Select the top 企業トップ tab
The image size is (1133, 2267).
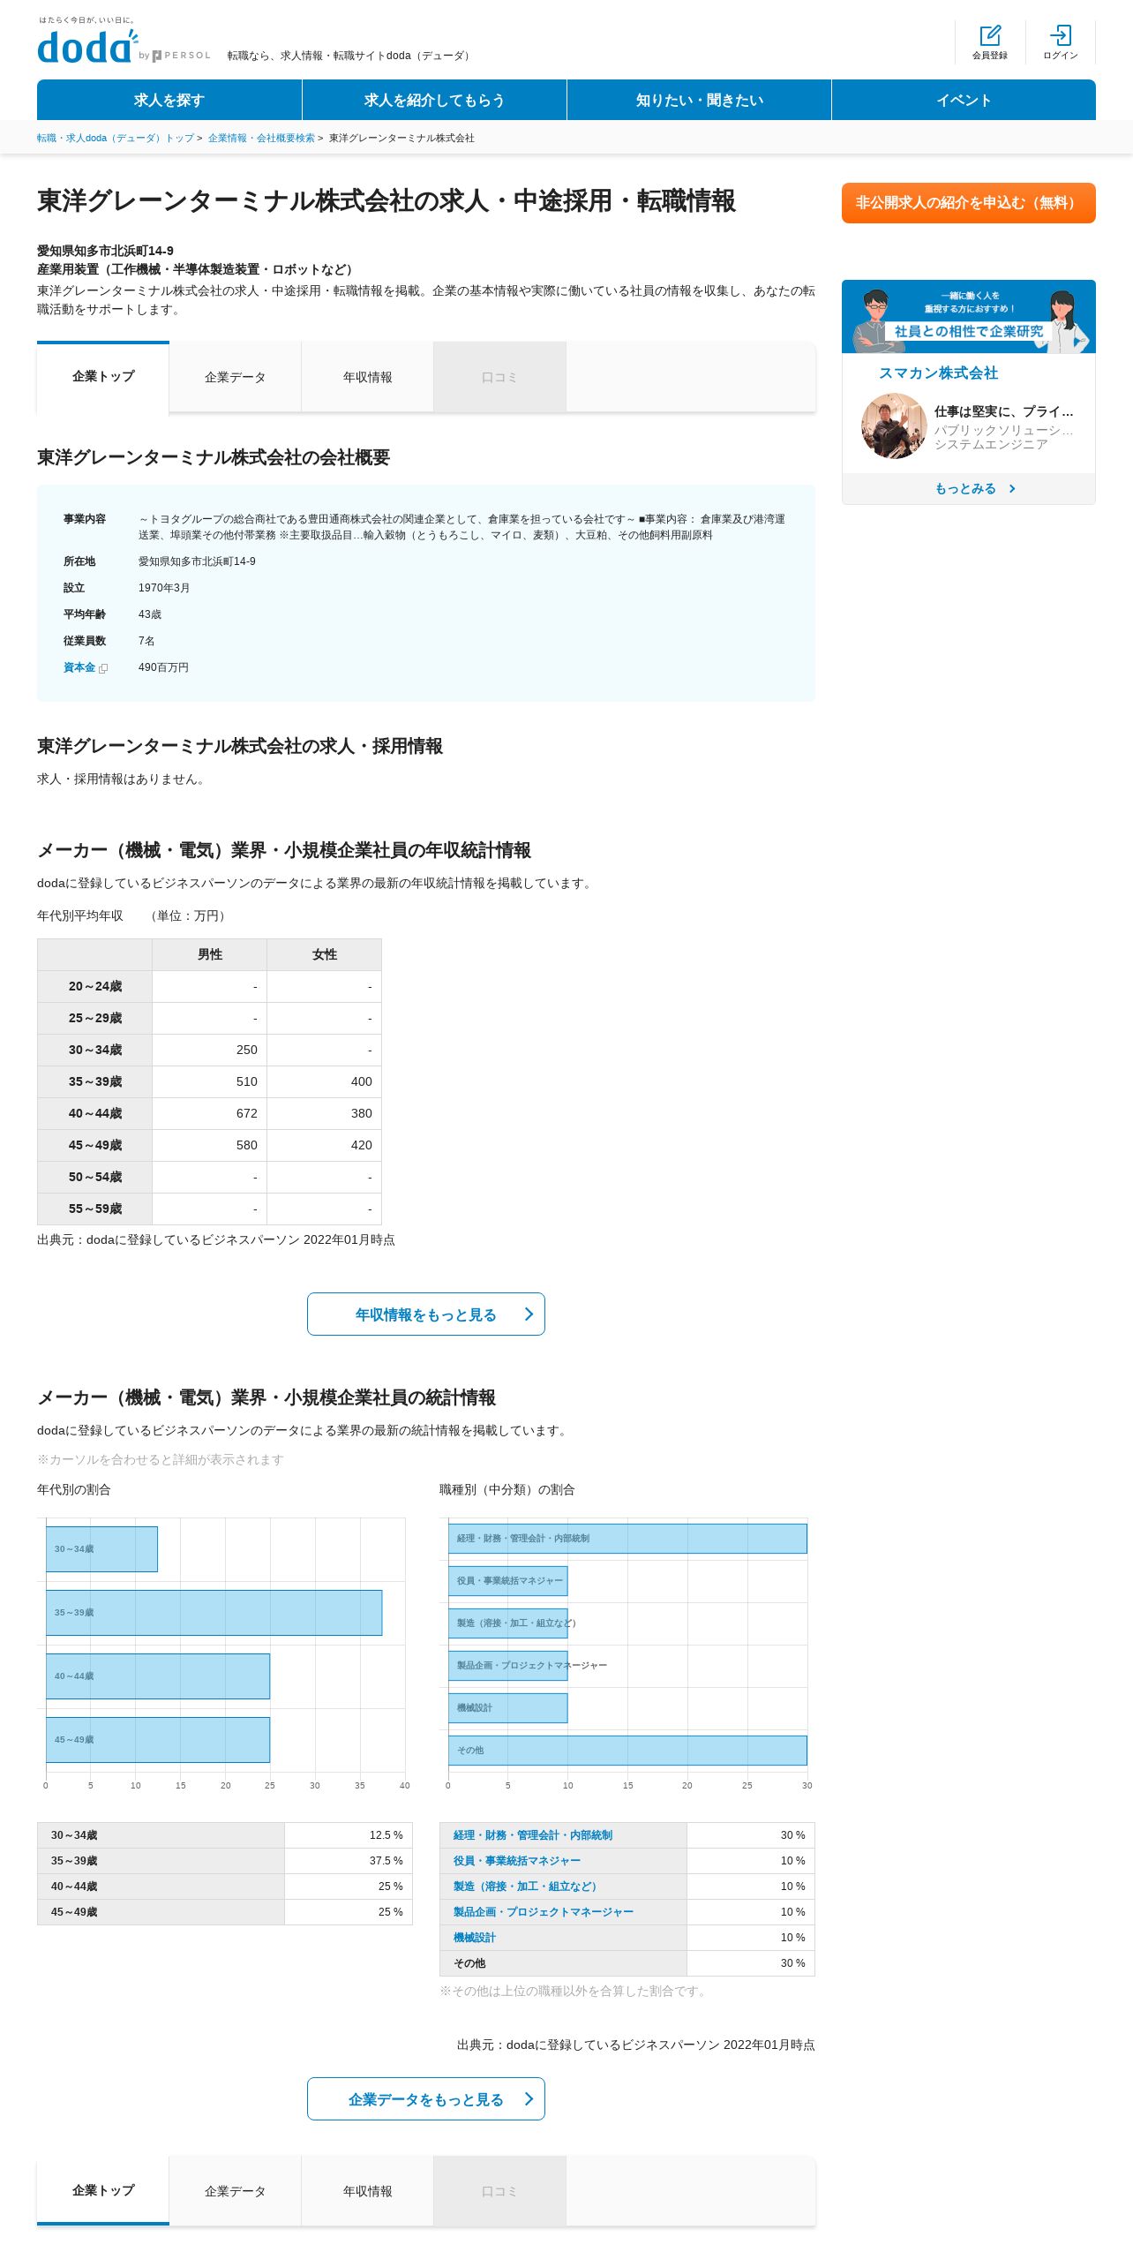click(x=103, y=377)
